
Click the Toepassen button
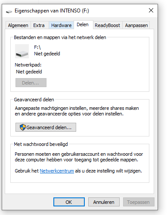coord(139,202)
